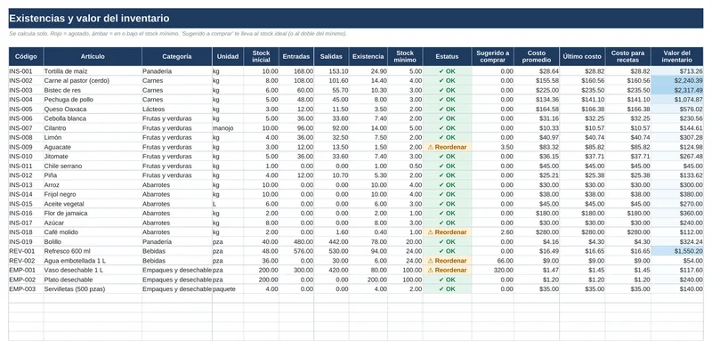This screenshot has height=349, width=712.
Task: Select the Estatus column header
Action: tap(447, 57)
